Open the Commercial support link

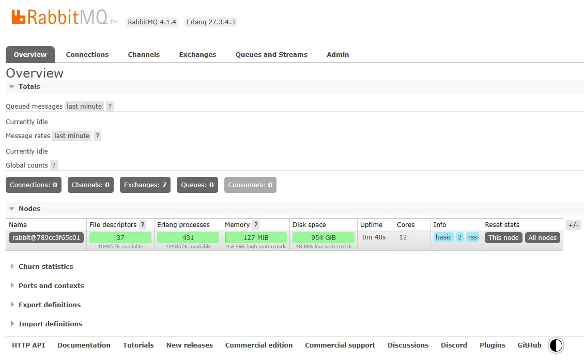(x=340, y=345)
